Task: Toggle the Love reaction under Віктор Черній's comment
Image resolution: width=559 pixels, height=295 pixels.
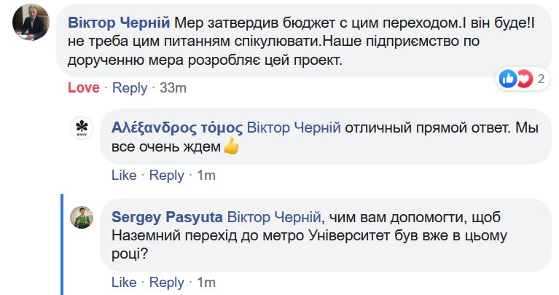Action: pyautogui.click(x=83, y=88)
